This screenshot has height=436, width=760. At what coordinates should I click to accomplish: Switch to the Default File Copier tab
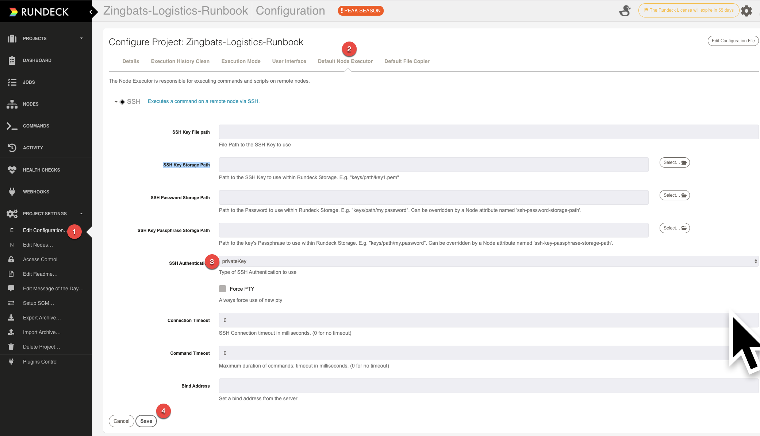(407, 61)
